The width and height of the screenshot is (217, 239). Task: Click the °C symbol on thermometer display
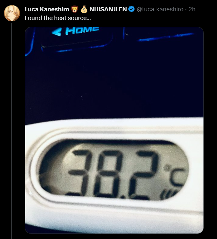coord(175,176)
